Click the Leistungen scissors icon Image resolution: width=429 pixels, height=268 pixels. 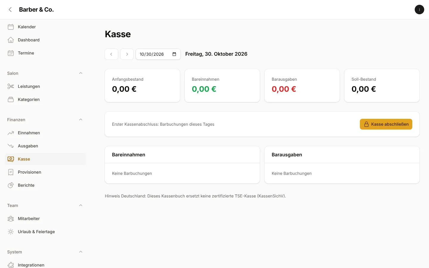pyautogui.click(x=11, y=86)
